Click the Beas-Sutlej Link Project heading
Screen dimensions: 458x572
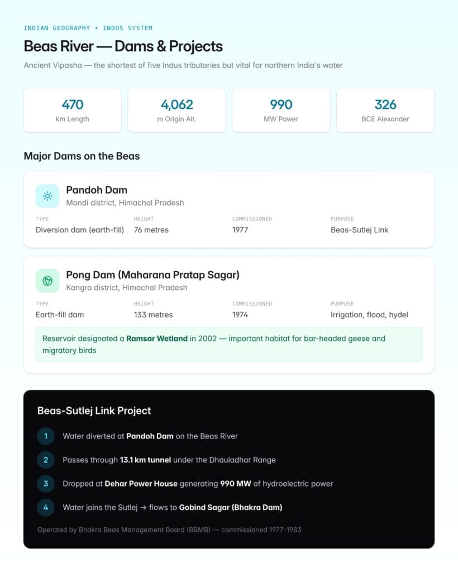[94, 411]
